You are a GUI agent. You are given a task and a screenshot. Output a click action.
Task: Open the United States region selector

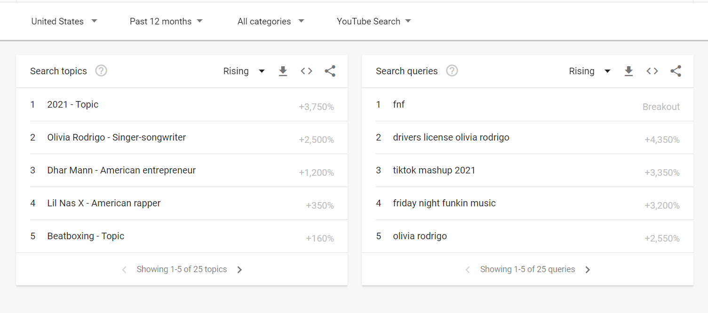pyautogui.click(x=64, y=21)
